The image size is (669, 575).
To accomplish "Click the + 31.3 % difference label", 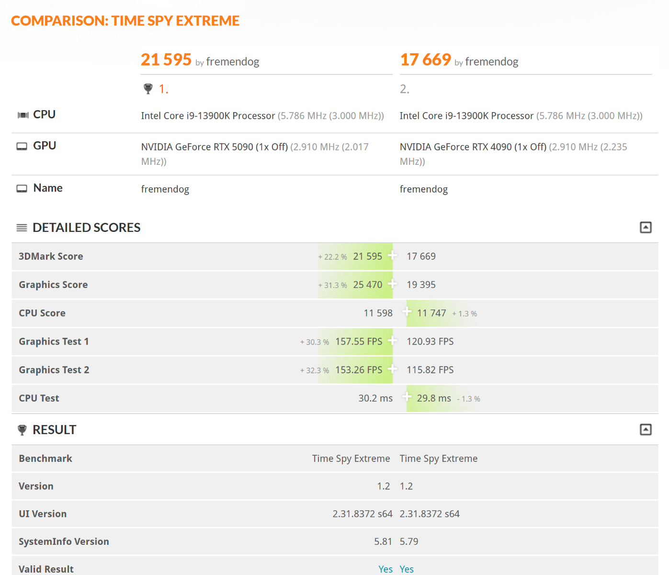I will 333,285.
